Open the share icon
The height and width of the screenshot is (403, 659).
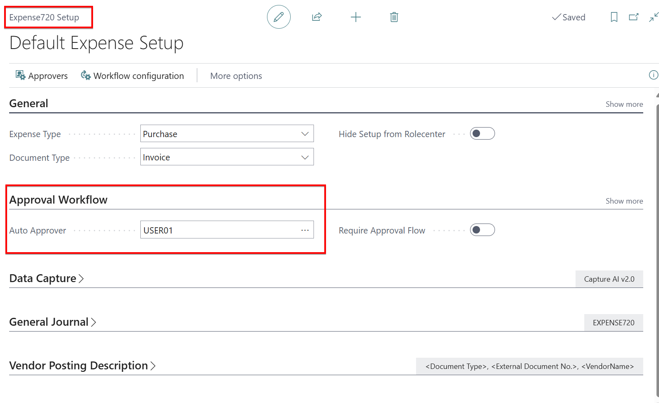(317, 17)
